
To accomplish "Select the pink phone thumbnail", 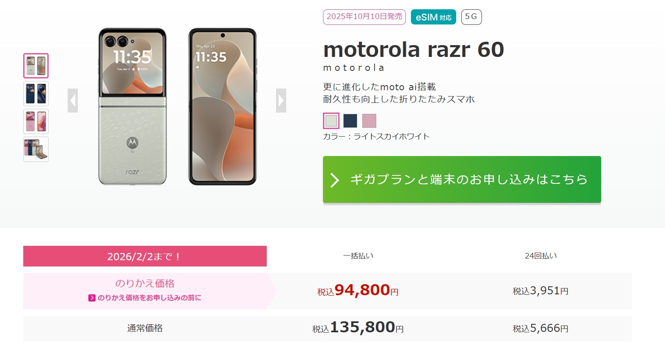I will (x=36, y=121).
